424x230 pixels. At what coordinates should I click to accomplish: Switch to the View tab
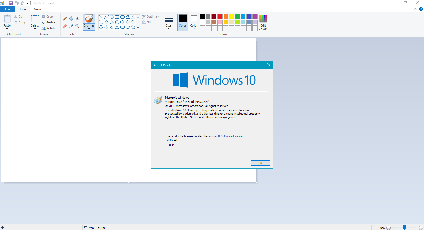point(37,9)
